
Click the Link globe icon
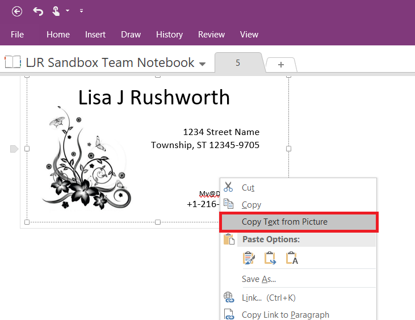click(229, 297)
